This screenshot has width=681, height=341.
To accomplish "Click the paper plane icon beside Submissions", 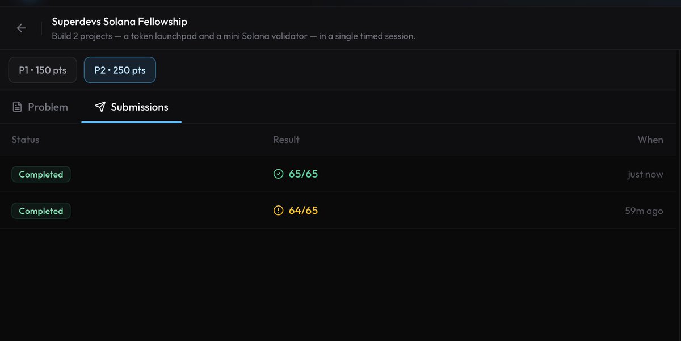I will pos(100,107).
